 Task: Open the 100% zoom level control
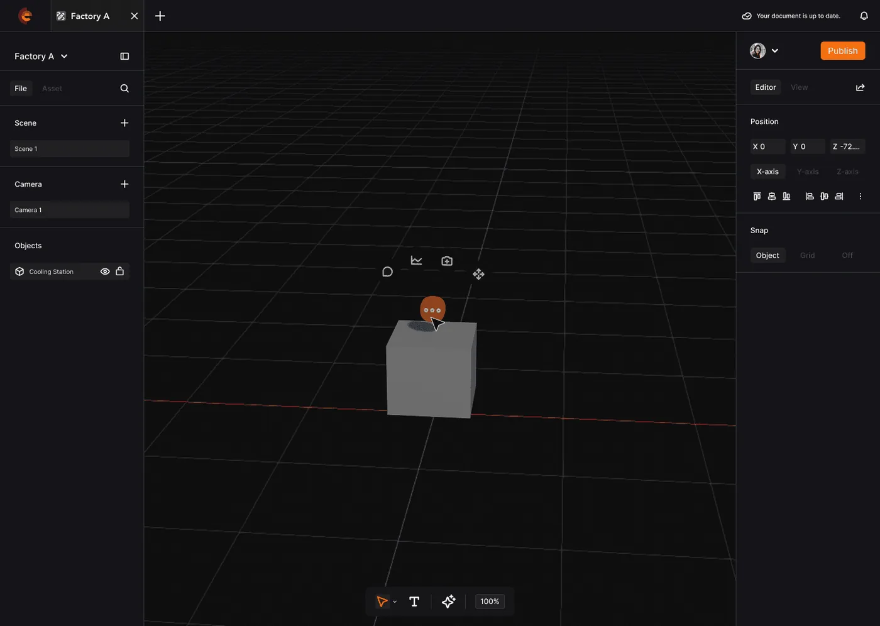(x=490, y=601)
